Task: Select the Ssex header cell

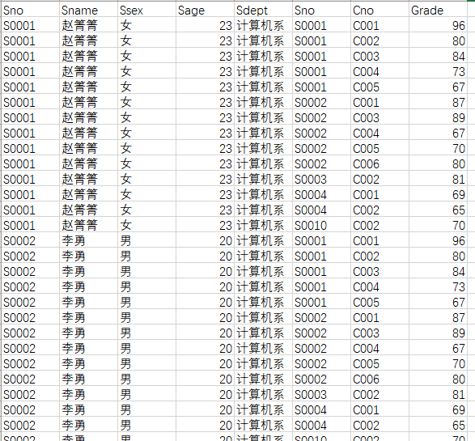Action: pyautogui.click(x=146, y=11)
